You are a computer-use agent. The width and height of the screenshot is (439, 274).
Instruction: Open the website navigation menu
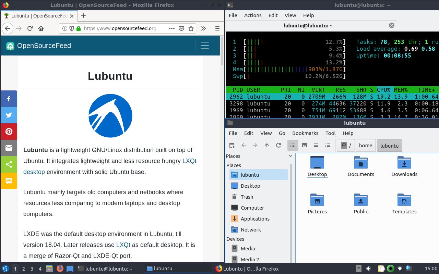pos(204,45)
